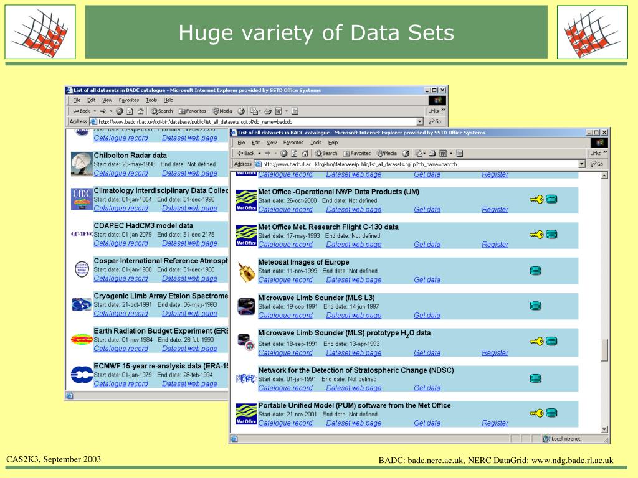
Task: Click Go button in rear browser window
Action: coord(435,121)
